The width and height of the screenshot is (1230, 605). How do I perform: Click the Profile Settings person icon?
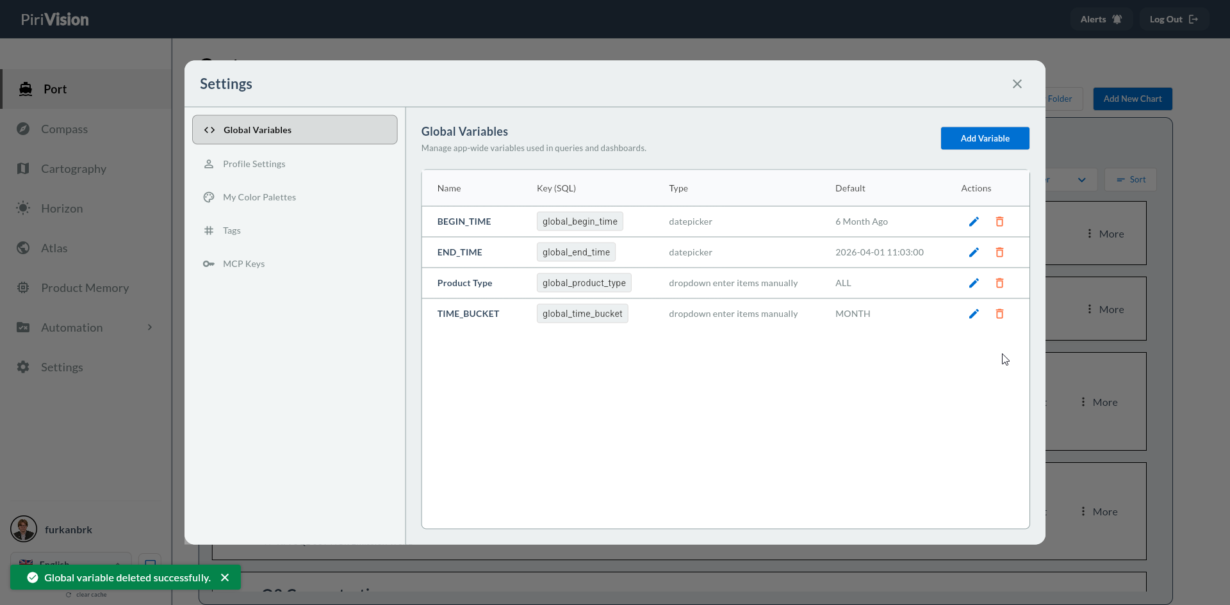tap(209, 164)
